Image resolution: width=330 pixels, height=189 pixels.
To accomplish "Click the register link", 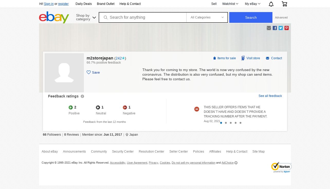I will tap(63, 4).
